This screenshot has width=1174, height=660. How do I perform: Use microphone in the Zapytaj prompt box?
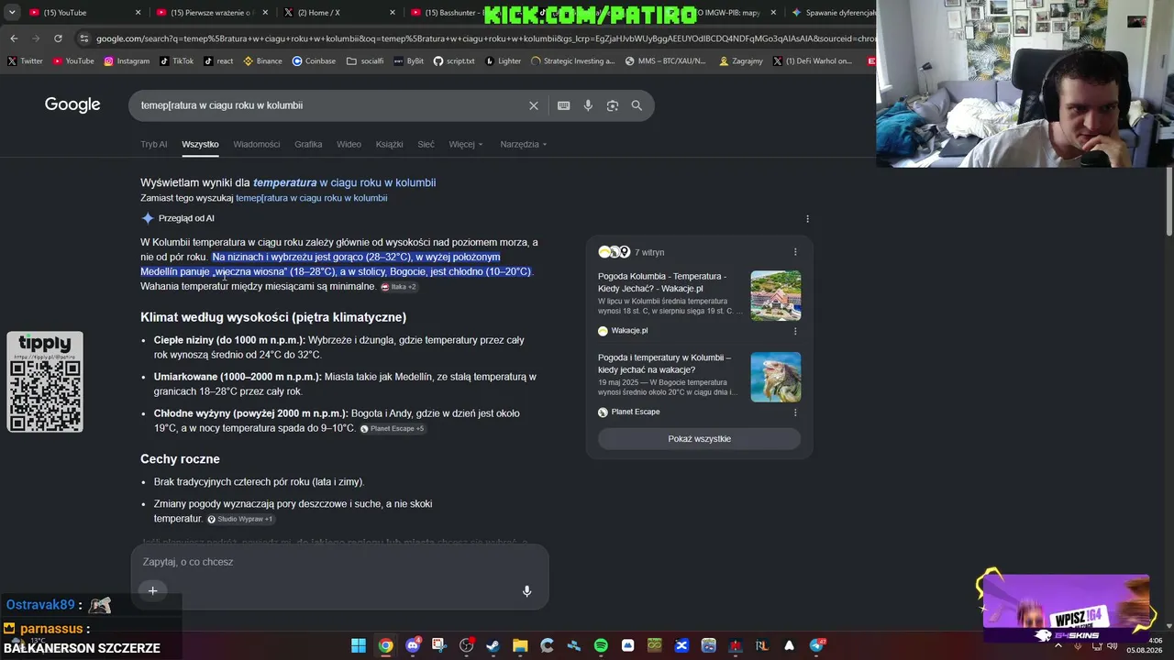(x=526, y=591)
